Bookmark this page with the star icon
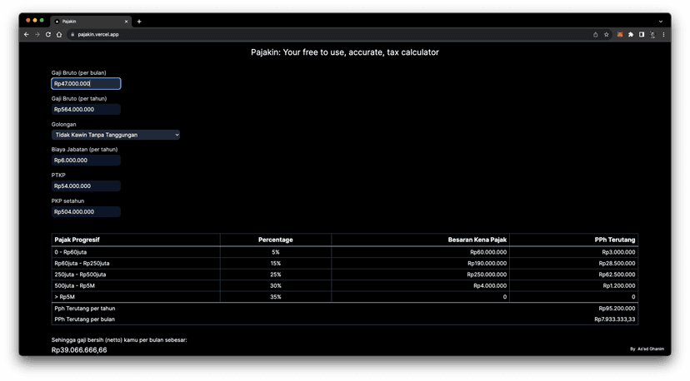 (x=607, y=34)
